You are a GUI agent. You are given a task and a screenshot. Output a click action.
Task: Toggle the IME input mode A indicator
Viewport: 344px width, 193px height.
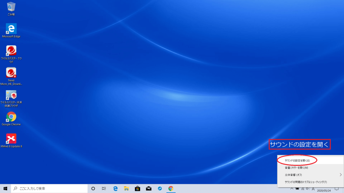coord(313,189)
